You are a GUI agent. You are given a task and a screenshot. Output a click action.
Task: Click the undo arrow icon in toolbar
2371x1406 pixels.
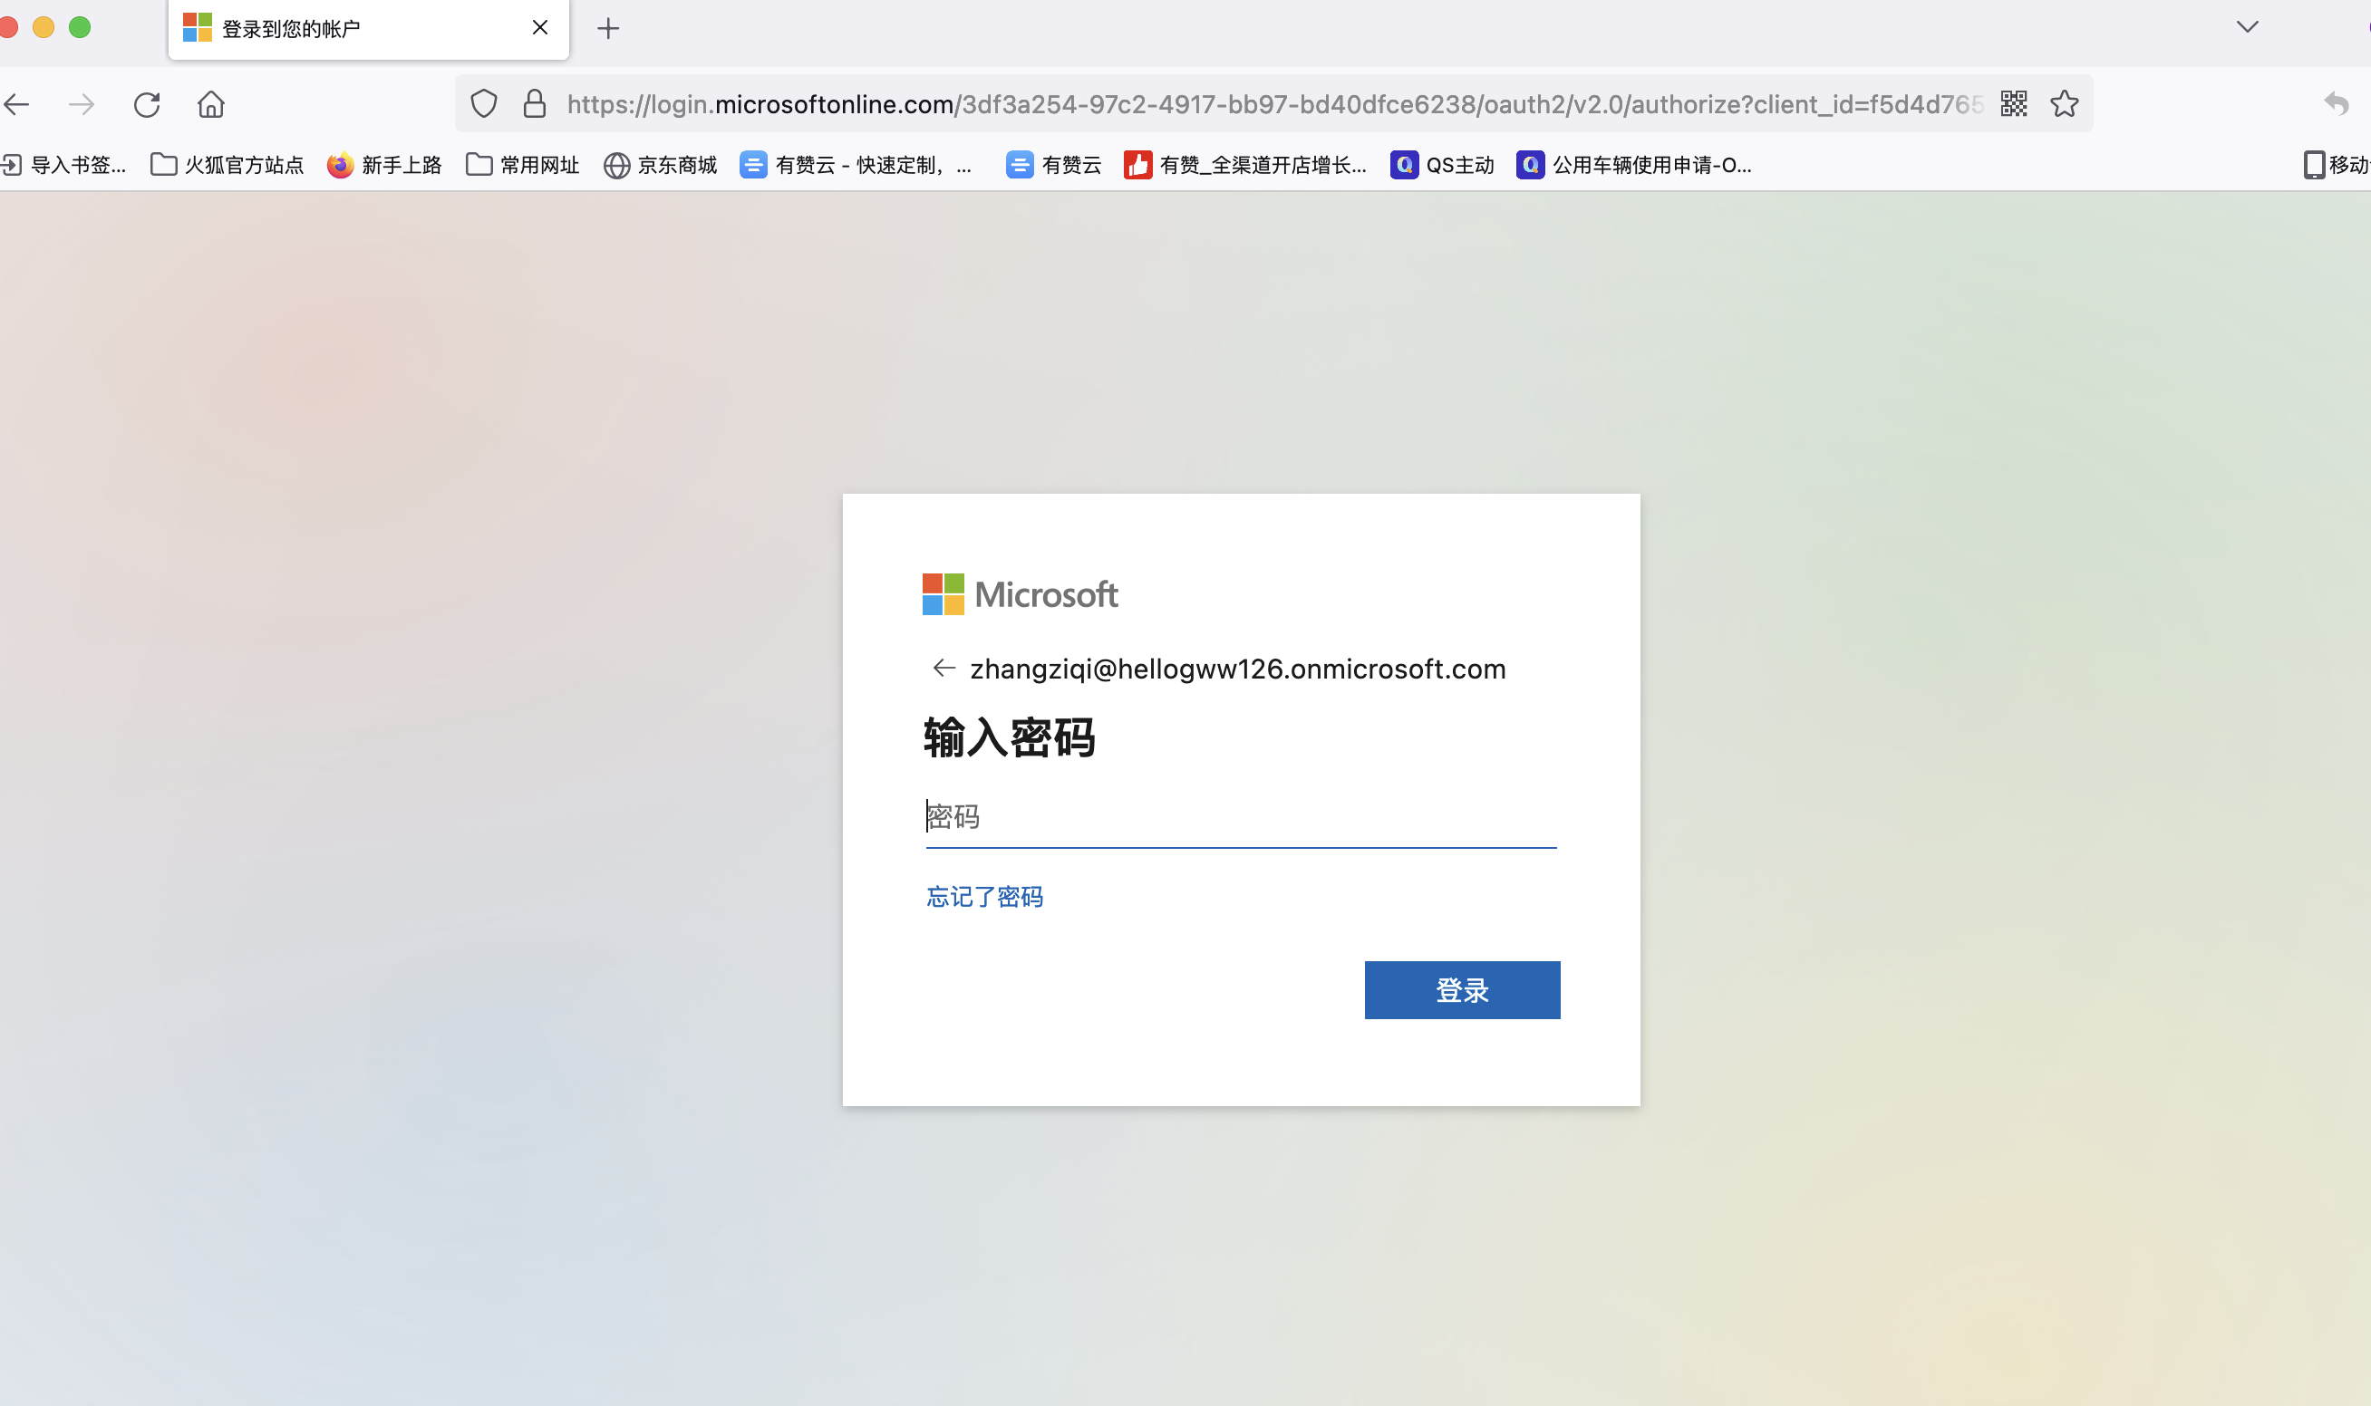[2337, 104]
